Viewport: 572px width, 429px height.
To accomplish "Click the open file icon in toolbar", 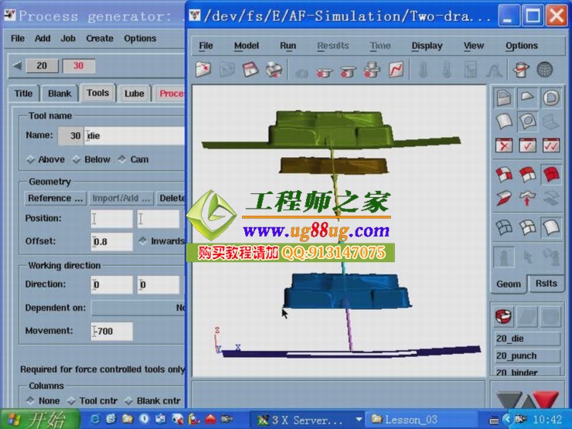I will (203, 70).
